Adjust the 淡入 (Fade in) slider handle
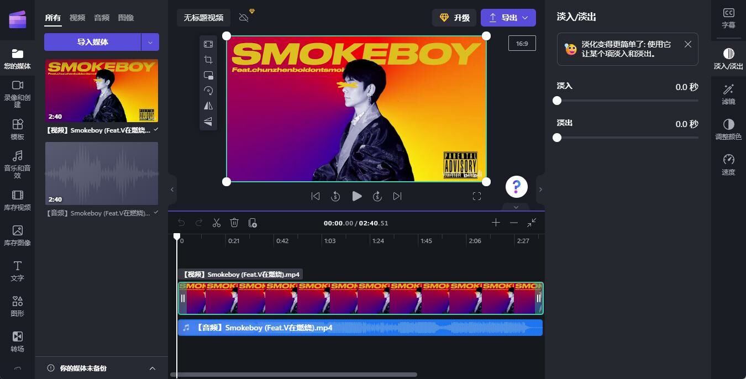Viewport: 746px width, 379px height. [x=557, y=101]
